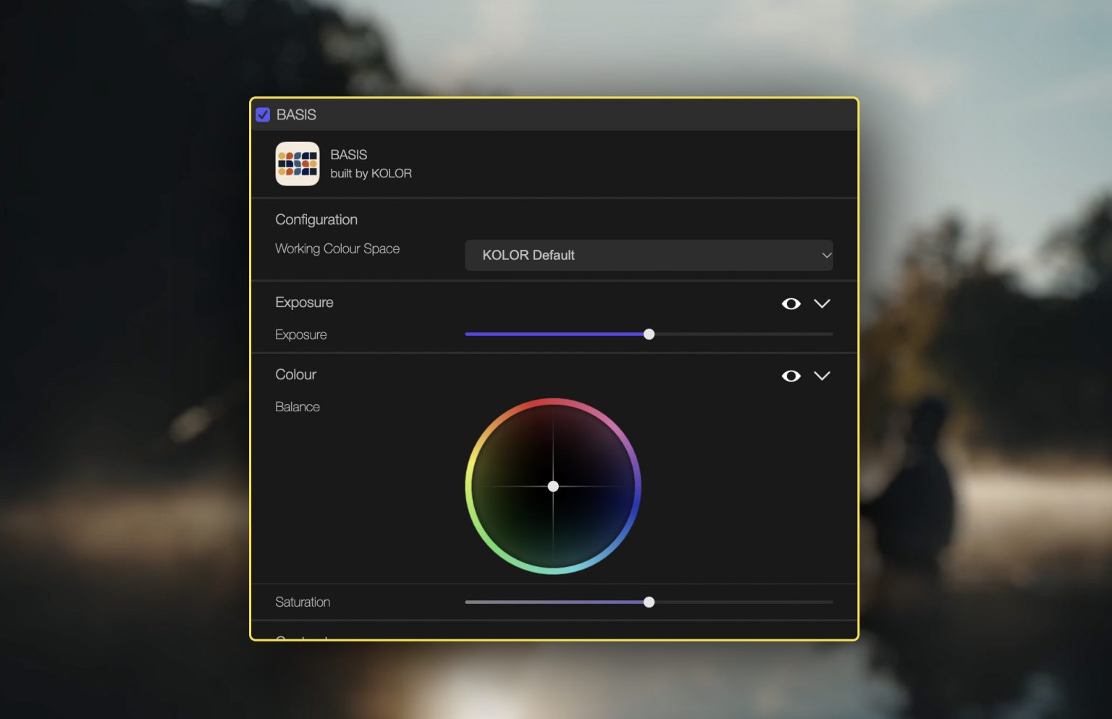The width and height of the screenshot is (1112, 719).
Task: Collapse the Exposure section chevron
Action: tap(822, 303)
